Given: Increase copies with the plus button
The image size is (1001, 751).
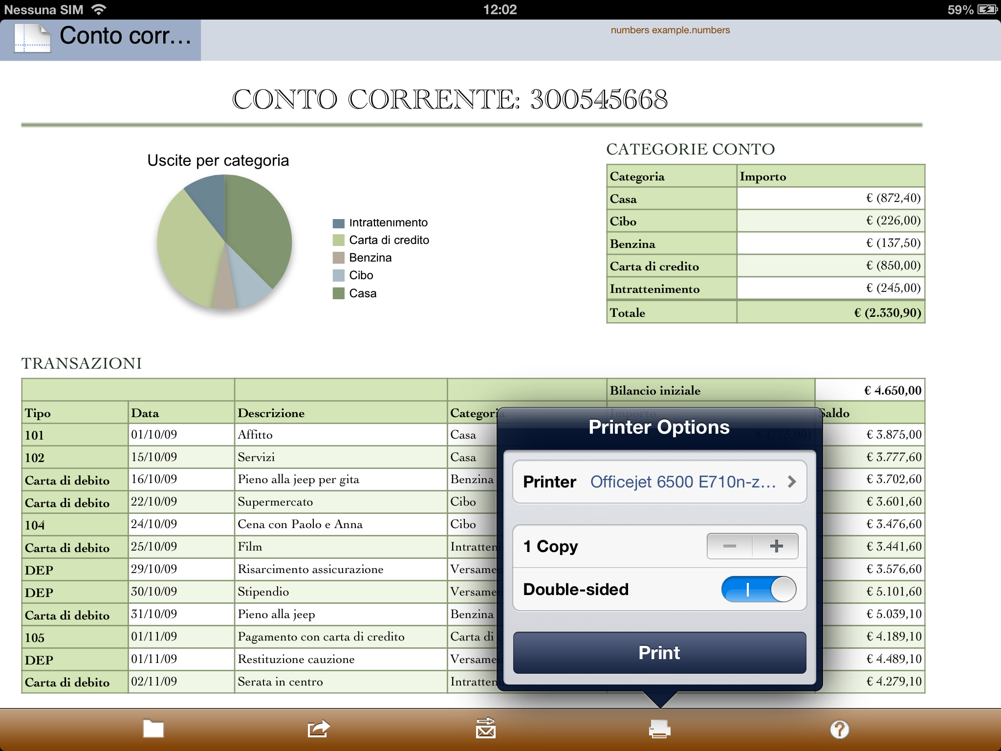Looking at the screenshot, I should (776, 546).
